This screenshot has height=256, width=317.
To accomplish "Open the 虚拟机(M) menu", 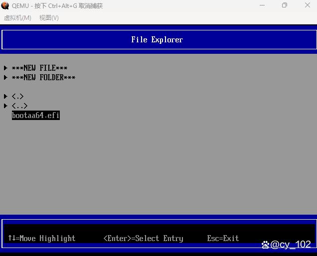I will [x=17, y=18].
